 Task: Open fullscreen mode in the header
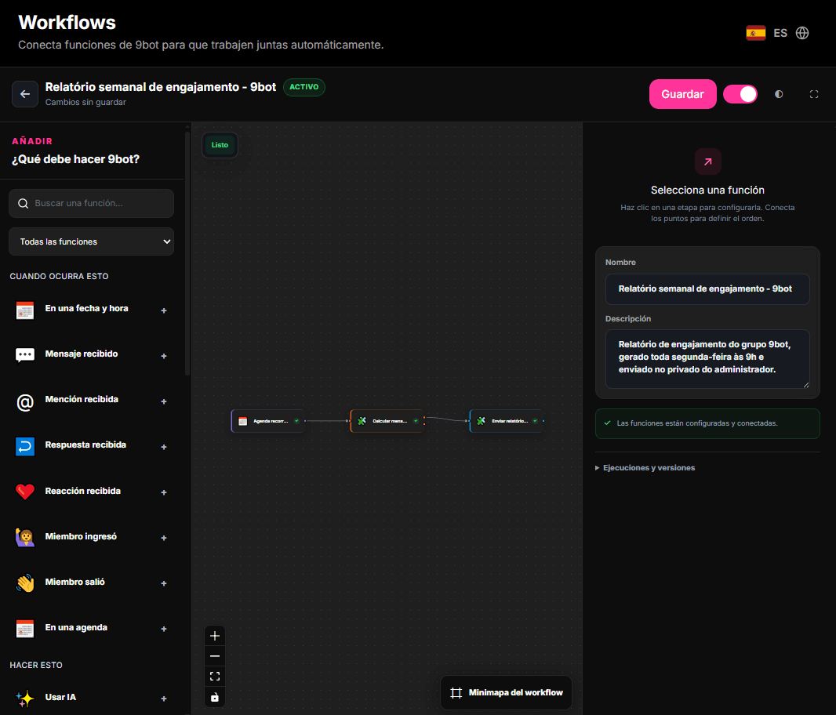coord(813,94)
